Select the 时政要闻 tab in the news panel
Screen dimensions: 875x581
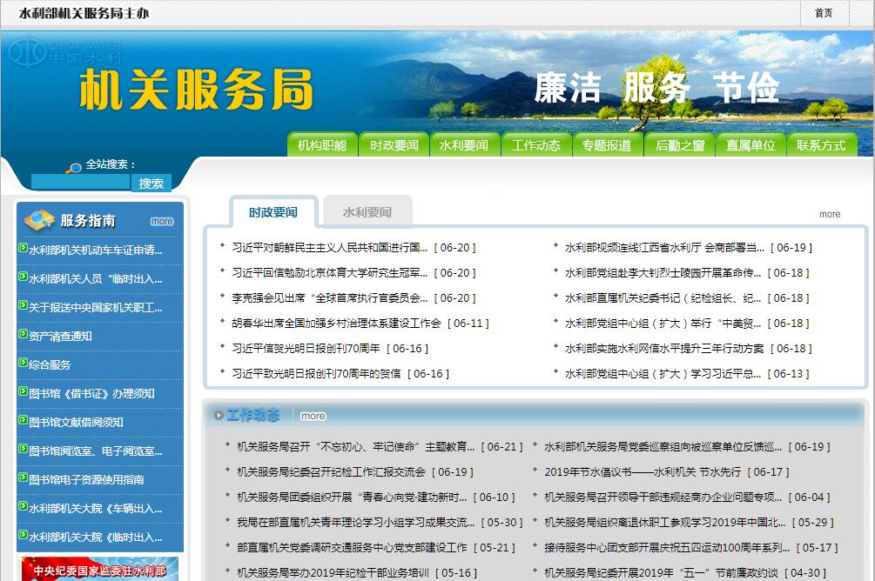[x=273, y=212]
